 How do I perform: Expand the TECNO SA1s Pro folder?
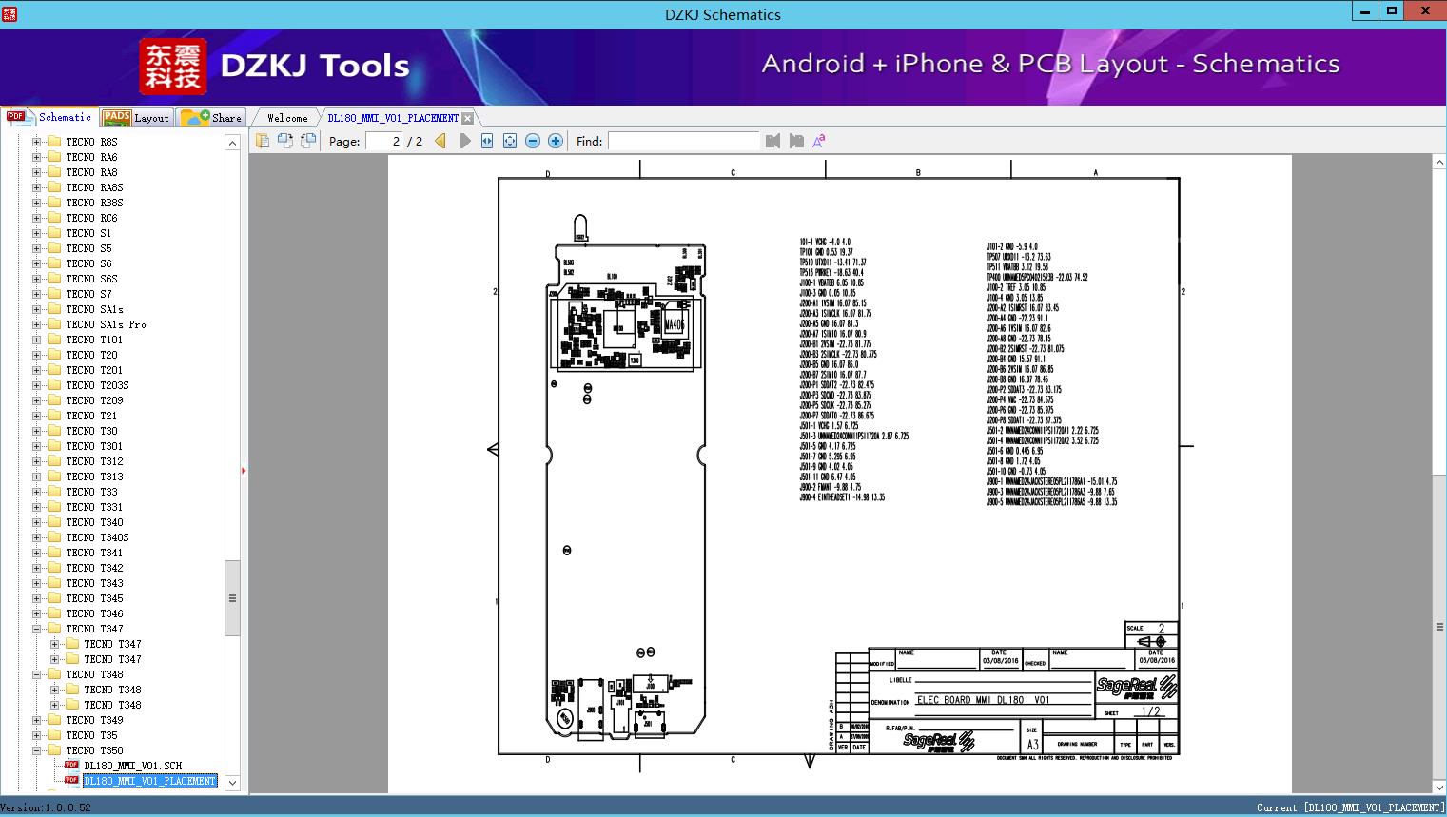(x=37, y=324)
